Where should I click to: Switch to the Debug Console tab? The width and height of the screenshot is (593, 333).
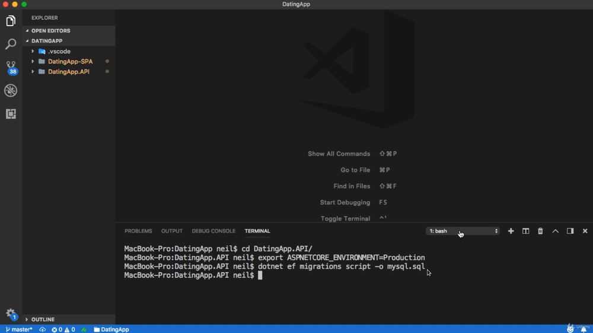213,231
